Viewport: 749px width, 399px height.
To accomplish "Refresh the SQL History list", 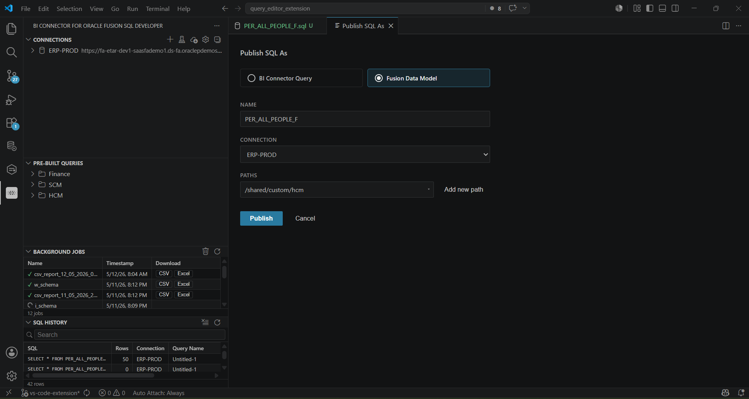I will click(x=218, y=322).
